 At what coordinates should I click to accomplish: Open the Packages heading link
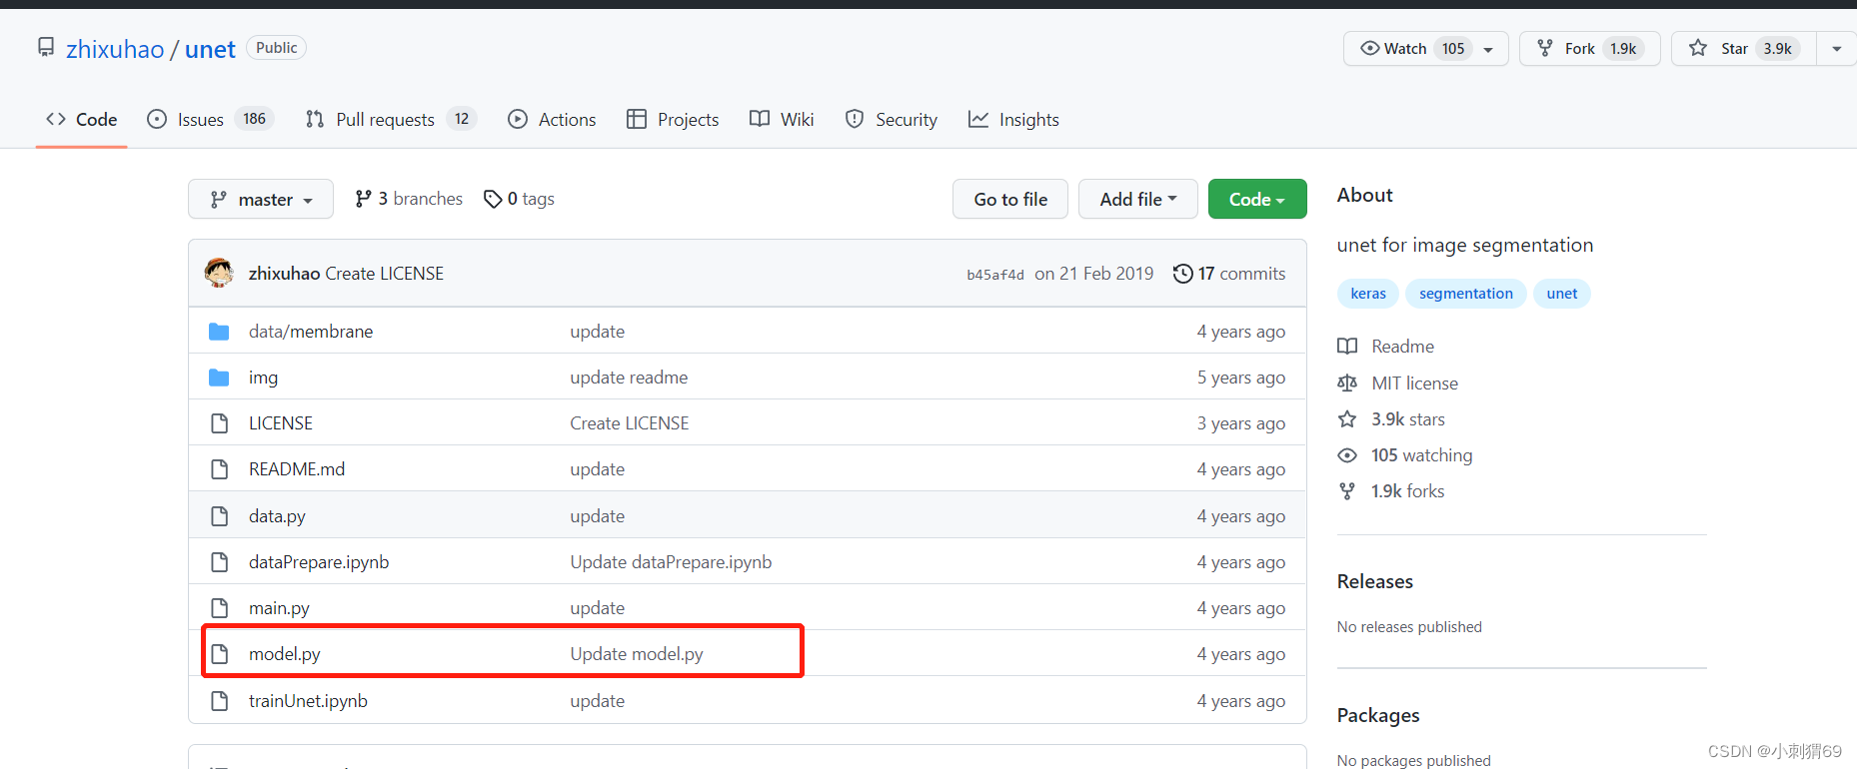tap(1378, 716)
